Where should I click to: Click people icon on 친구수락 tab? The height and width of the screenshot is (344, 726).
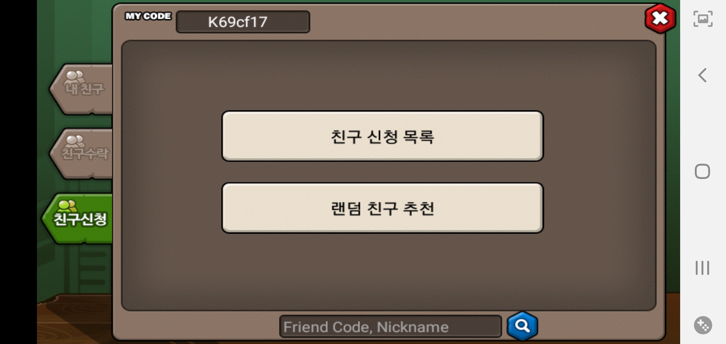(x=75, y=141)
